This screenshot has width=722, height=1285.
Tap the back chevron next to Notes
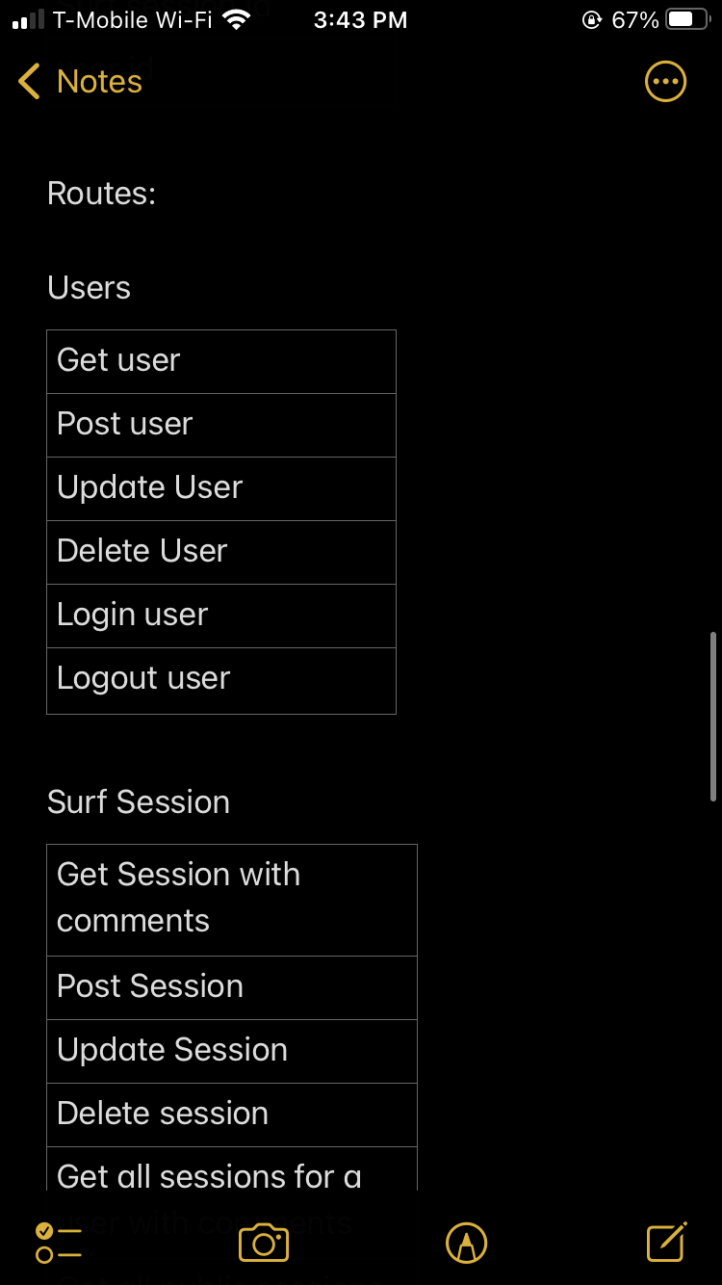[29, 82]
